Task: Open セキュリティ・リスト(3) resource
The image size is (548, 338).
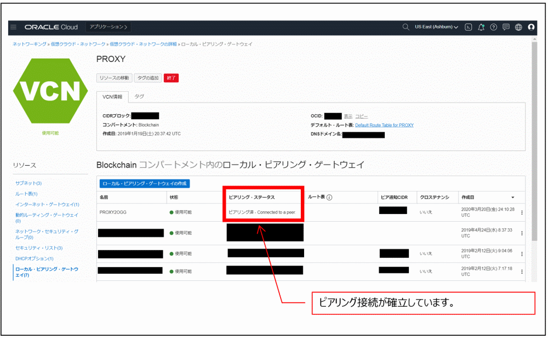Action: (39, 248)
